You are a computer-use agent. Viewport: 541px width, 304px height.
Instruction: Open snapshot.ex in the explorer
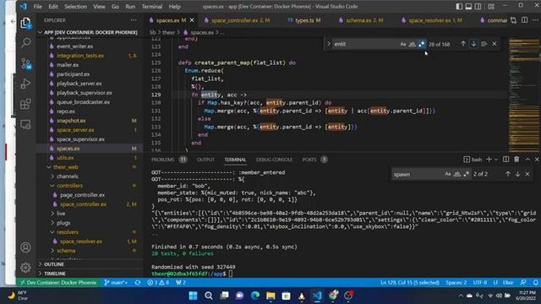71,121
